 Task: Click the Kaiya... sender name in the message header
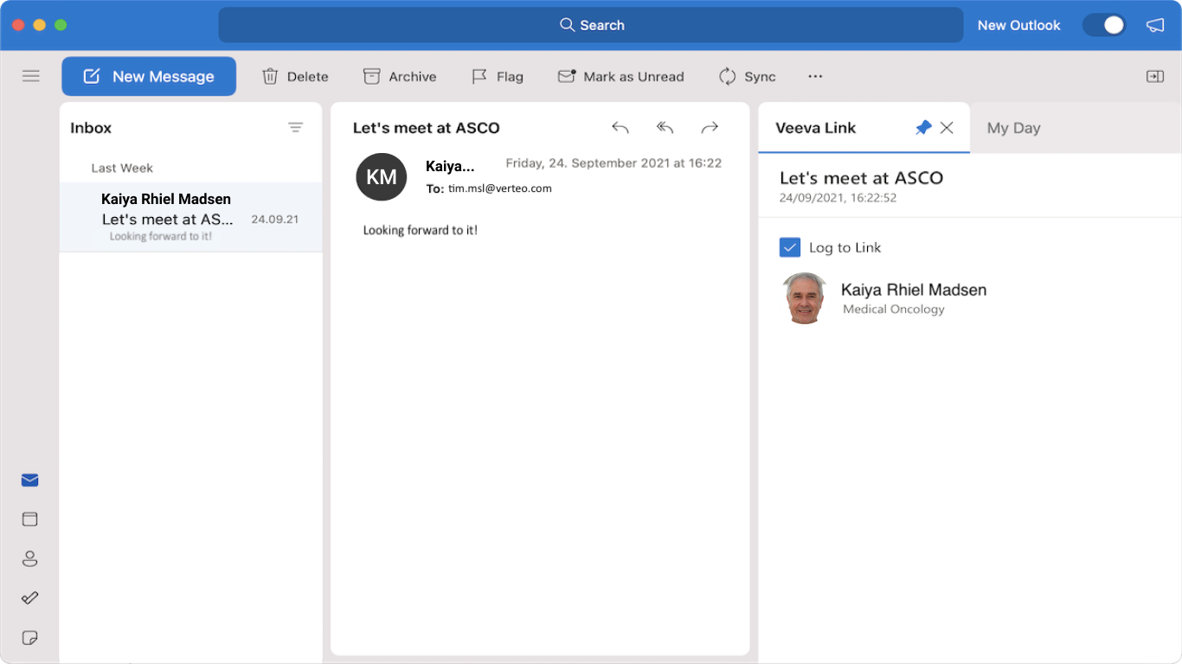click(x=450, y=166)
